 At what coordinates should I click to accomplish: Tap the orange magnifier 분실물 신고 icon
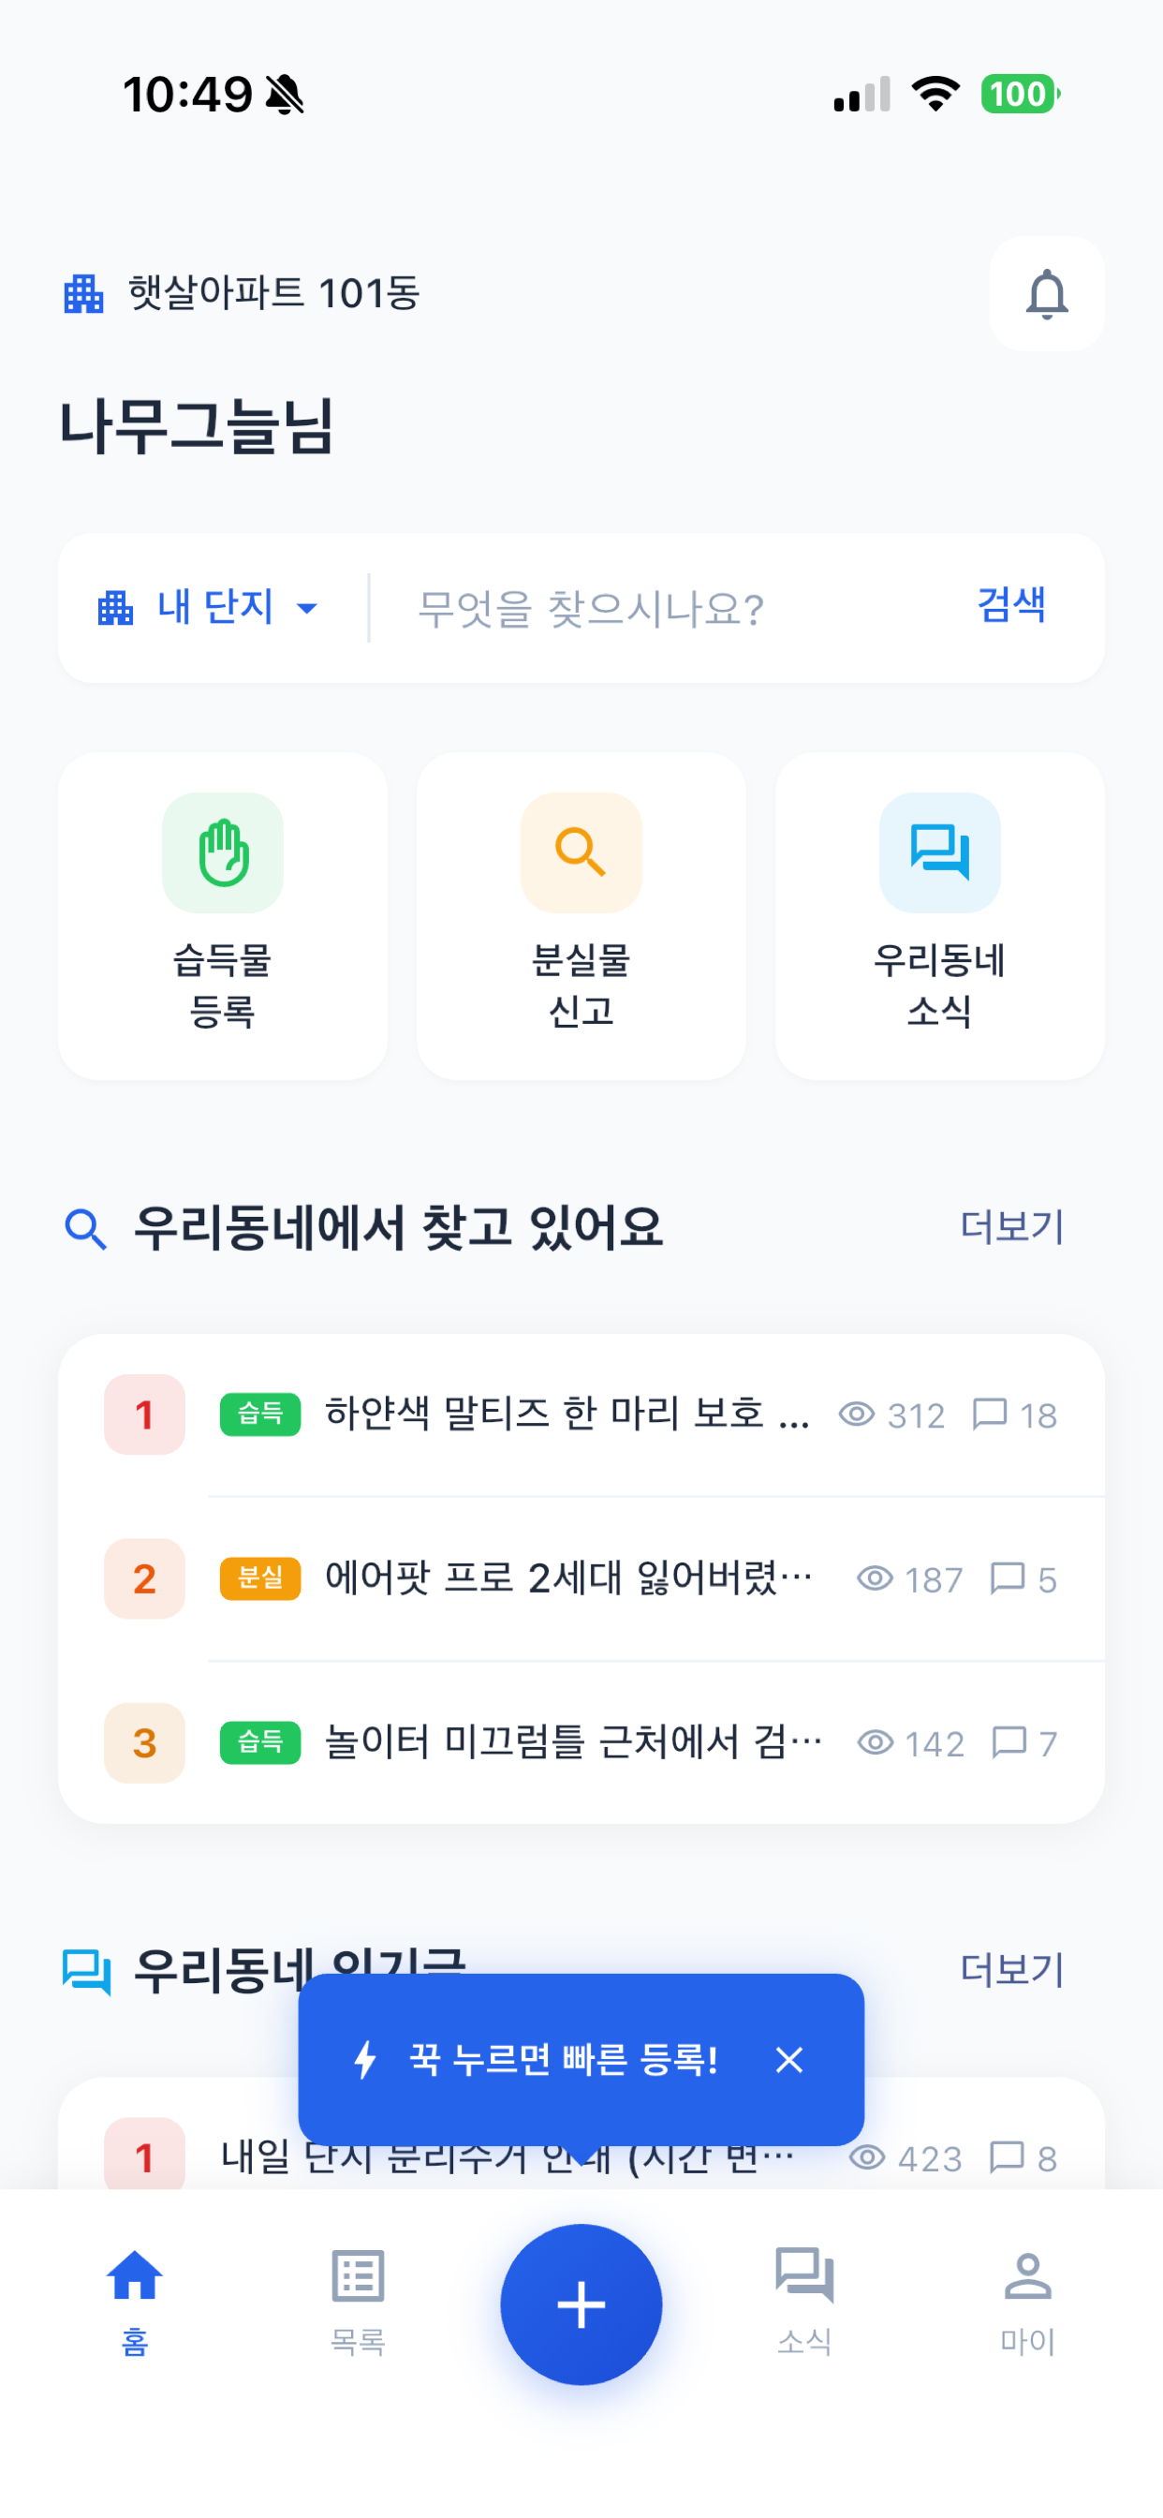click(x=581, y=852)
